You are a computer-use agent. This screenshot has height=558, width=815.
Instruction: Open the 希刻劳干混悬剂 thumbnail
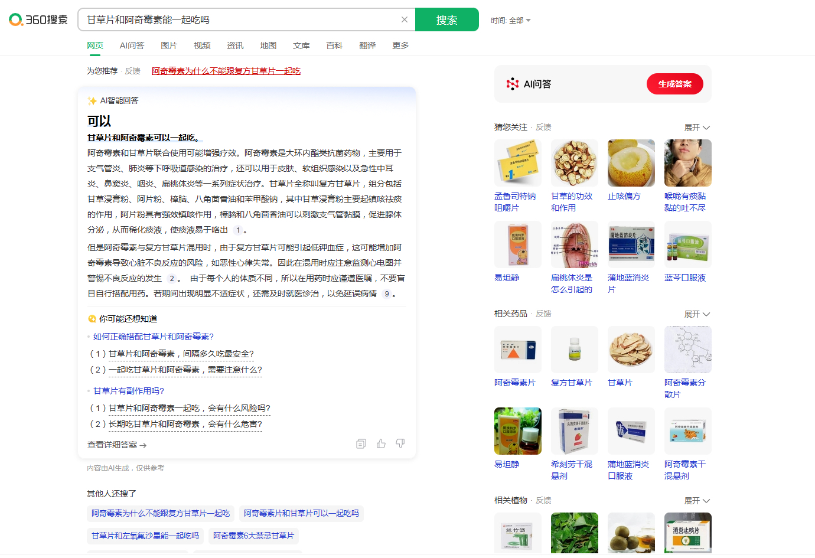point(575,431)
